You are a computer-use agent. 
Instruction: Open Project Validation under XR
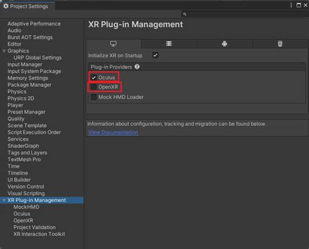tap(35, 227)
